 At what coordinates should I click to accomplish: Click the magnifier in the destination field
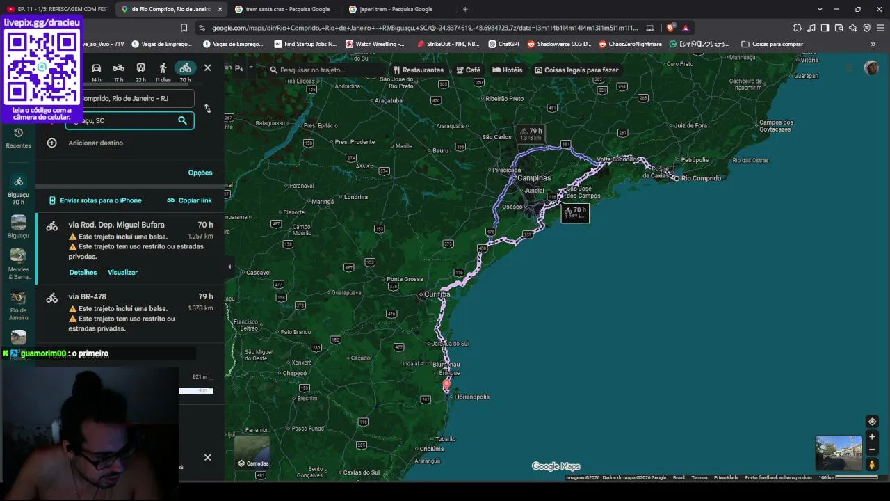click(182, 120)
